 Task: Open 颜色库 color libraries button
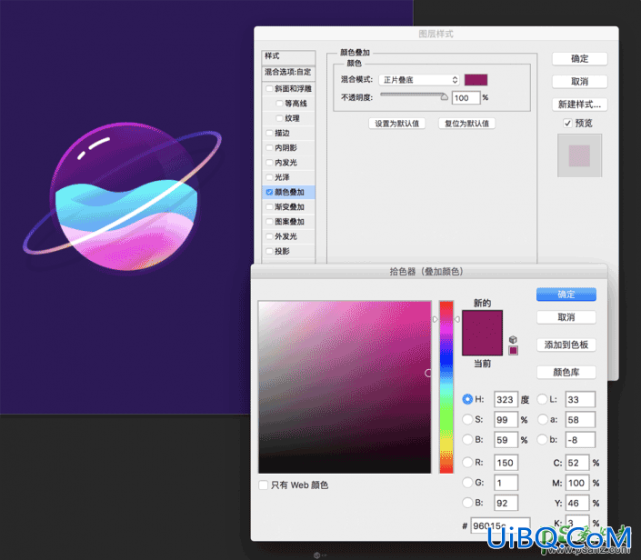pos(566,373)
